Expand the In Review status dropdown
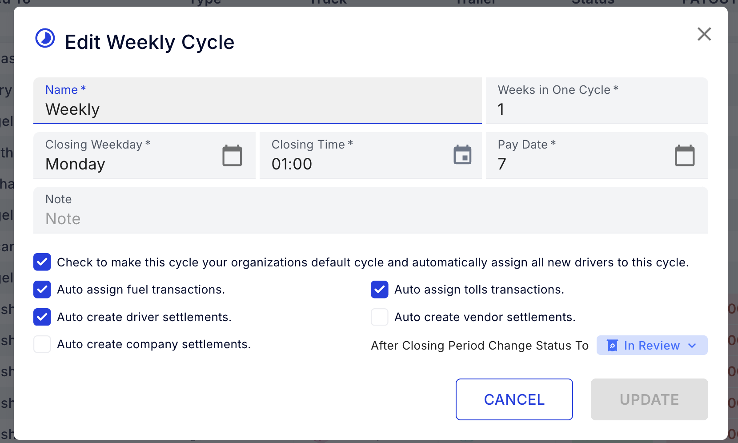 click(x=692, y=346)
